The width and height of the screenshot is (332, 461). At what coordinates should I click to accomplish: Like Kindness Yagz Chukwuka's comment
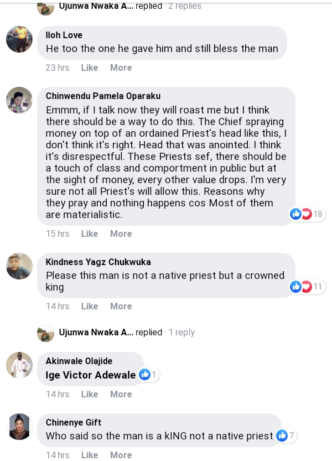[x=89, y=306]
